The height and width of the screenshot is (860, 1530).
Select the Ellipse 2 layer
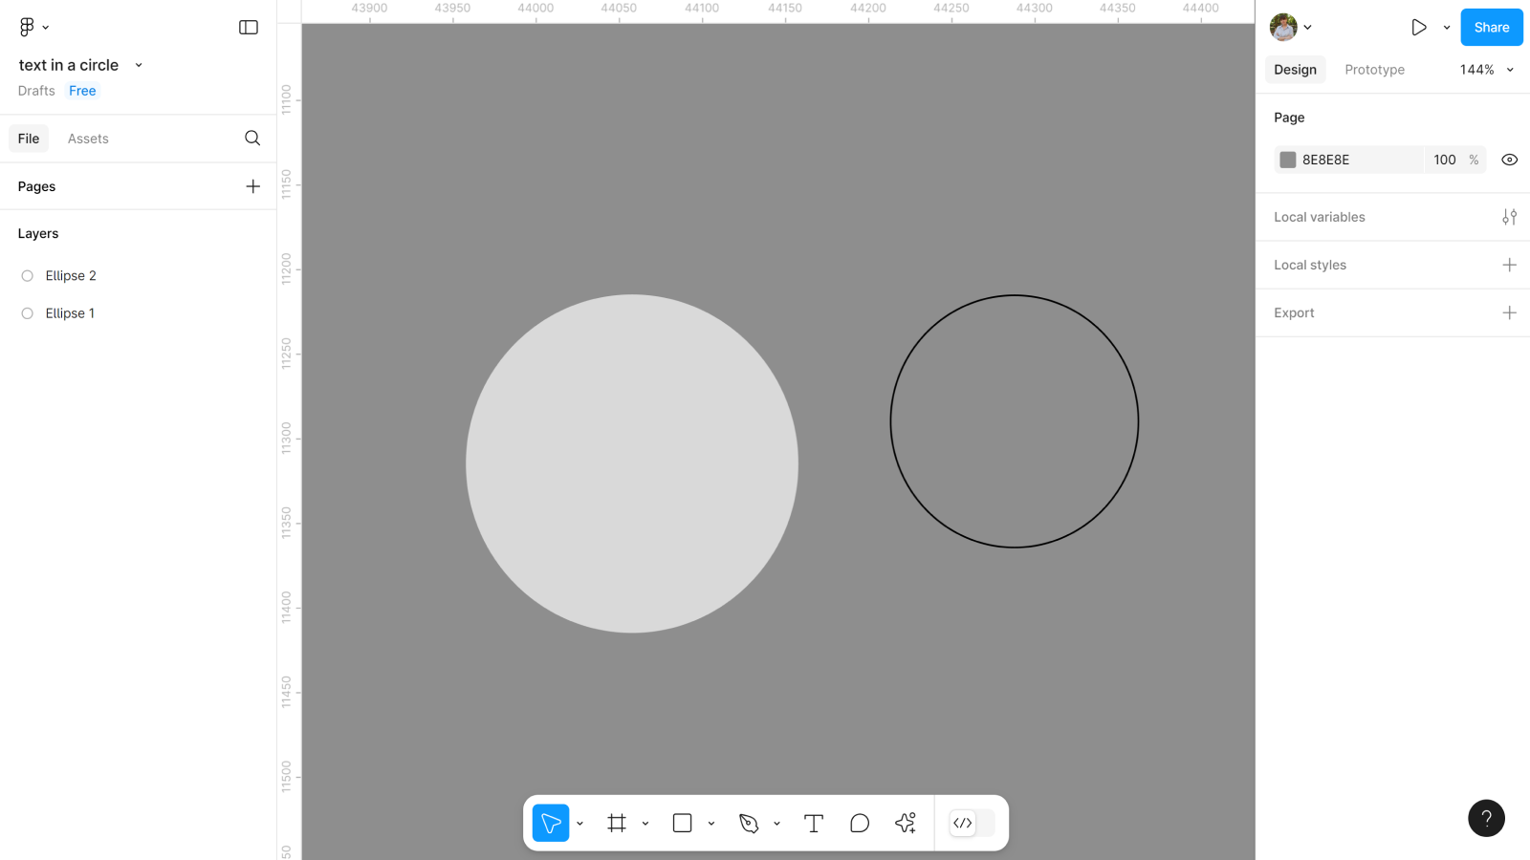coord(71,276)
